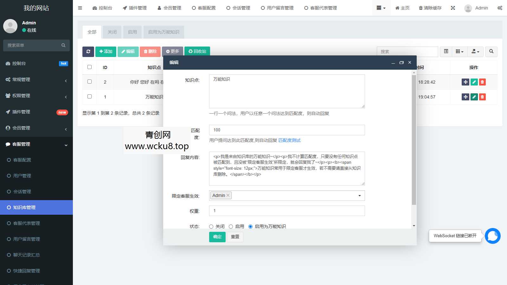Confirm the edit with the 确定 button

[x=217, y=237]
